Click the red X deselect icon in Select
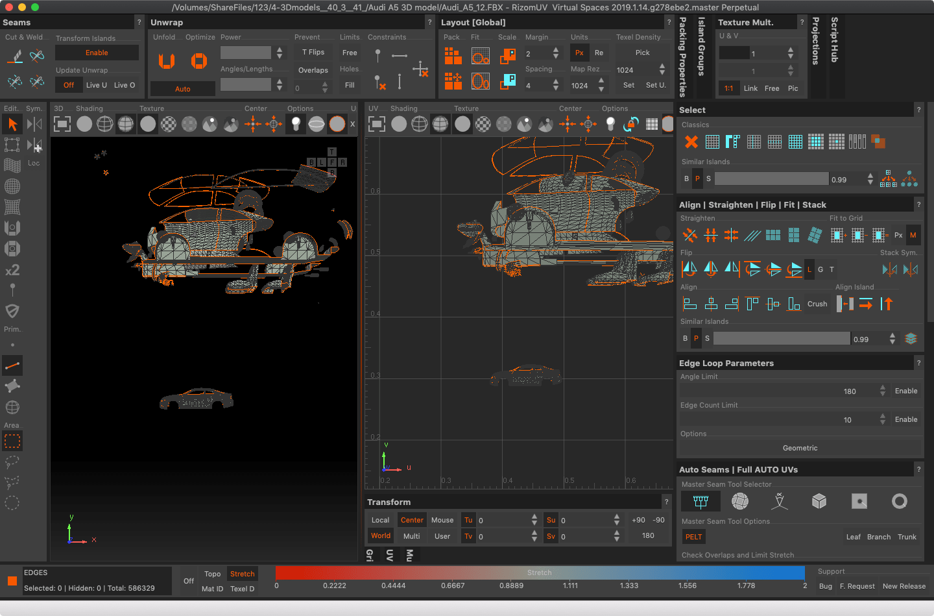This screenshot has height=616, width=934. [691, 142]
